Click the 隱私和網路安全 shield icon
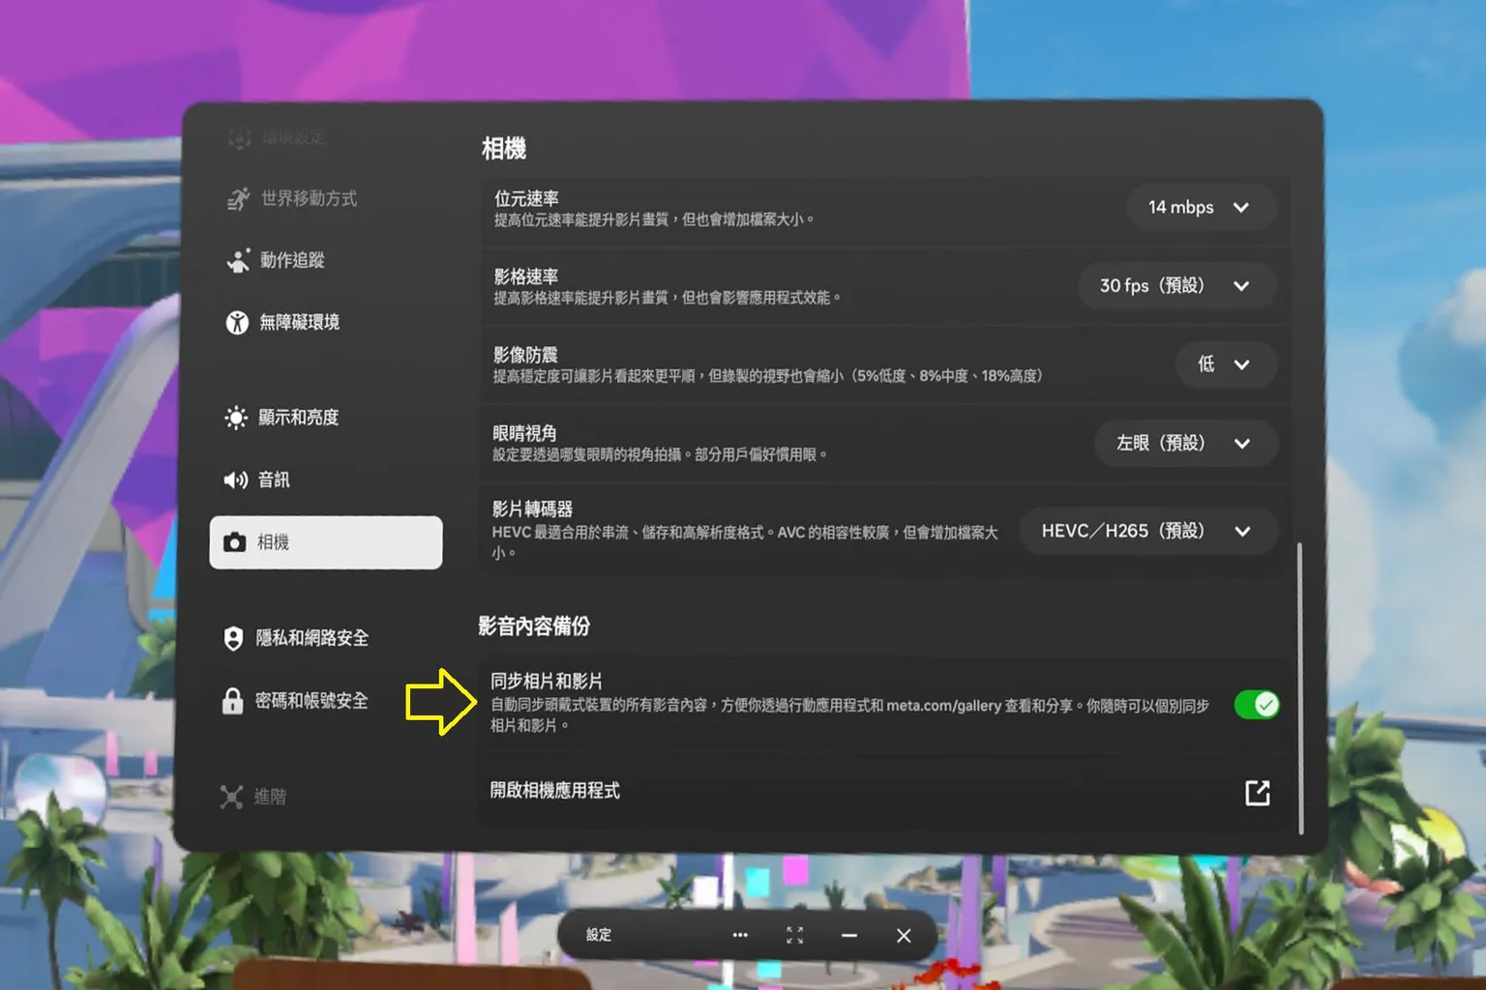Image resolution: width=1486 pixels, height=990 pixels. point(233,638)
